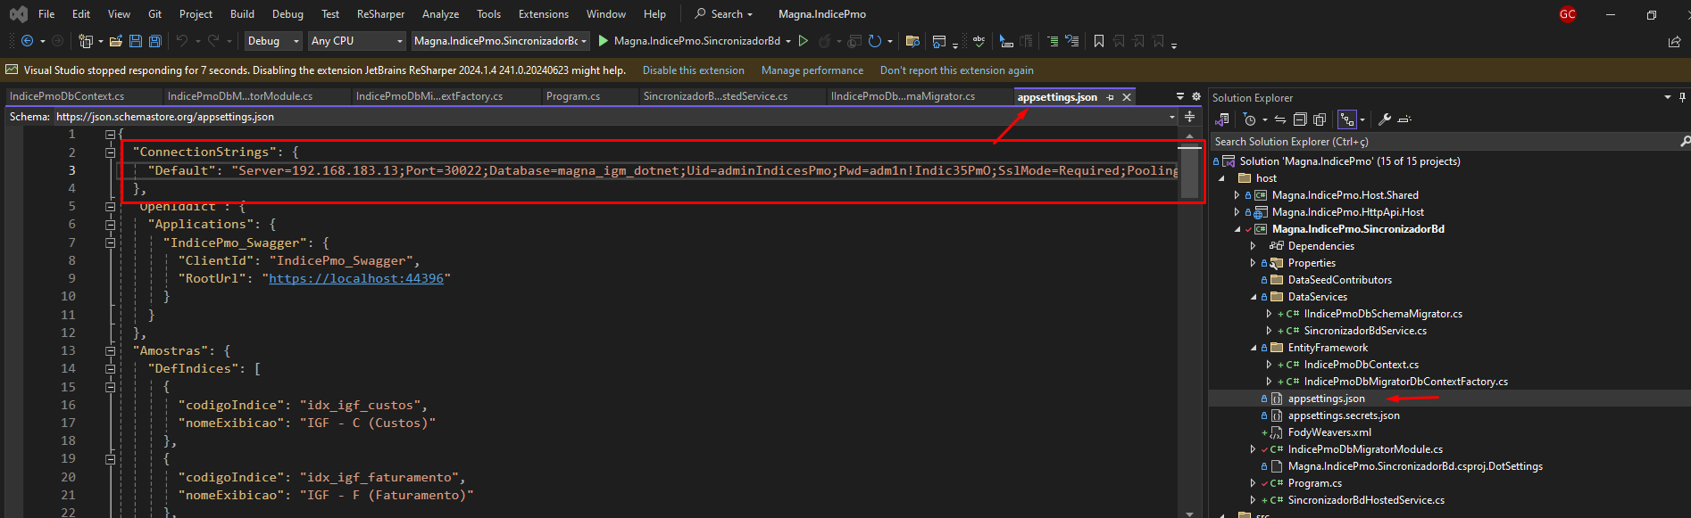Click the Increase Indent toolbar icon
The height and width of the screenshot is (518, 1691).
click(x=1053, y=41)
